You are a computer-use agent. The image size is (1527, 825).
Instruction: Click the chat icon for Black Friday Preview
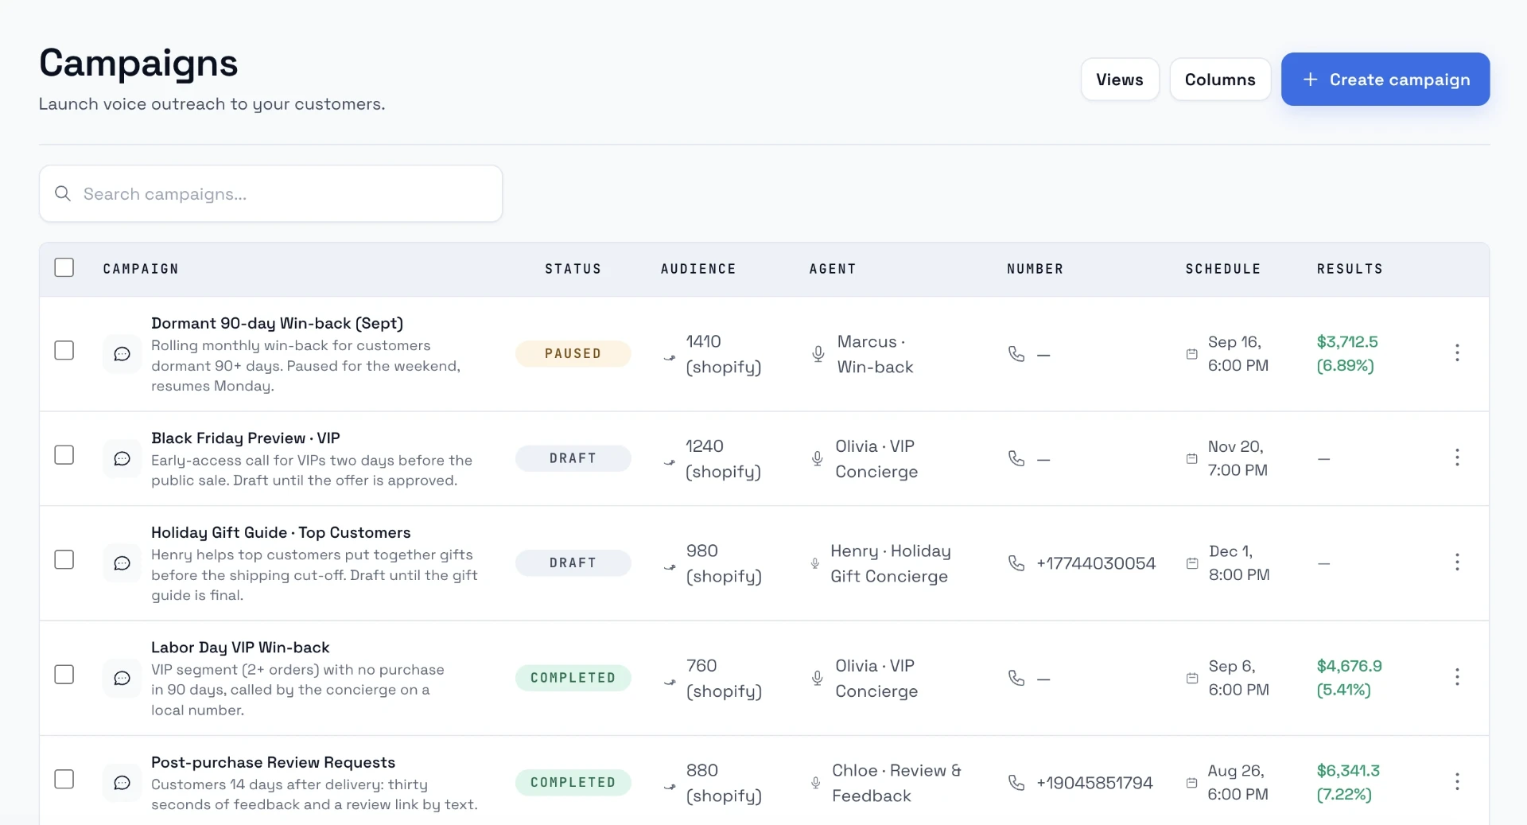(122, 459)
